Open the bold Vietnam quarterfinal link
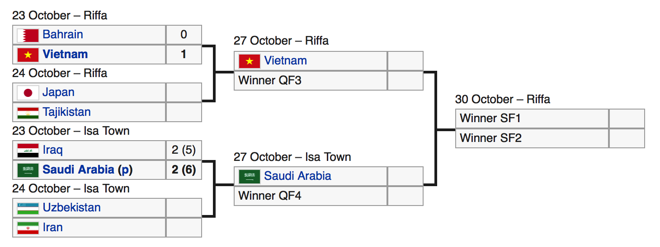Image resolution: width=660 pixels, height=247 pixels. tap(65, 55)
